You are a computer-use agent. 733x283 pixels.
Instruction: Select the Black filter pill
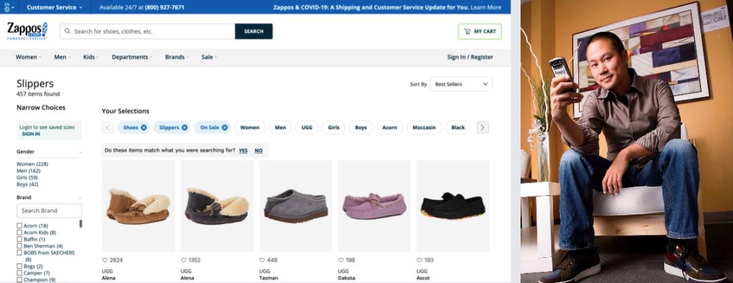[x=458, y=127]
